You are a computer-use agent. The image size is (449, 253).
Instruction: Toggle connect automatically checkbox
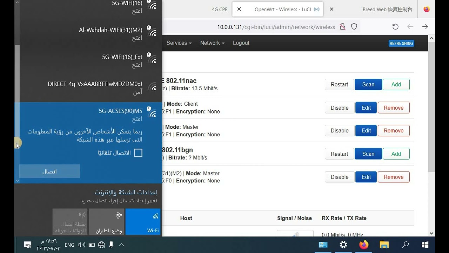[x=138, y=153]
